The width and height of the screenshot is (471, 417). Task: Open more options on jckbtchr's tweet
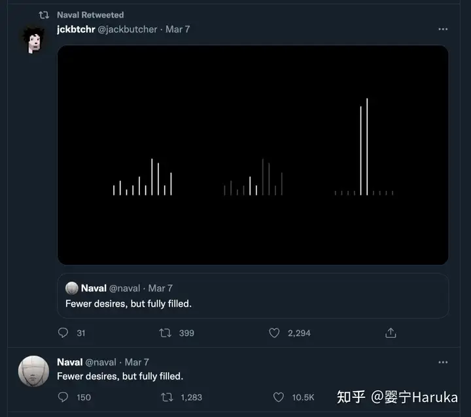[443, 29]
